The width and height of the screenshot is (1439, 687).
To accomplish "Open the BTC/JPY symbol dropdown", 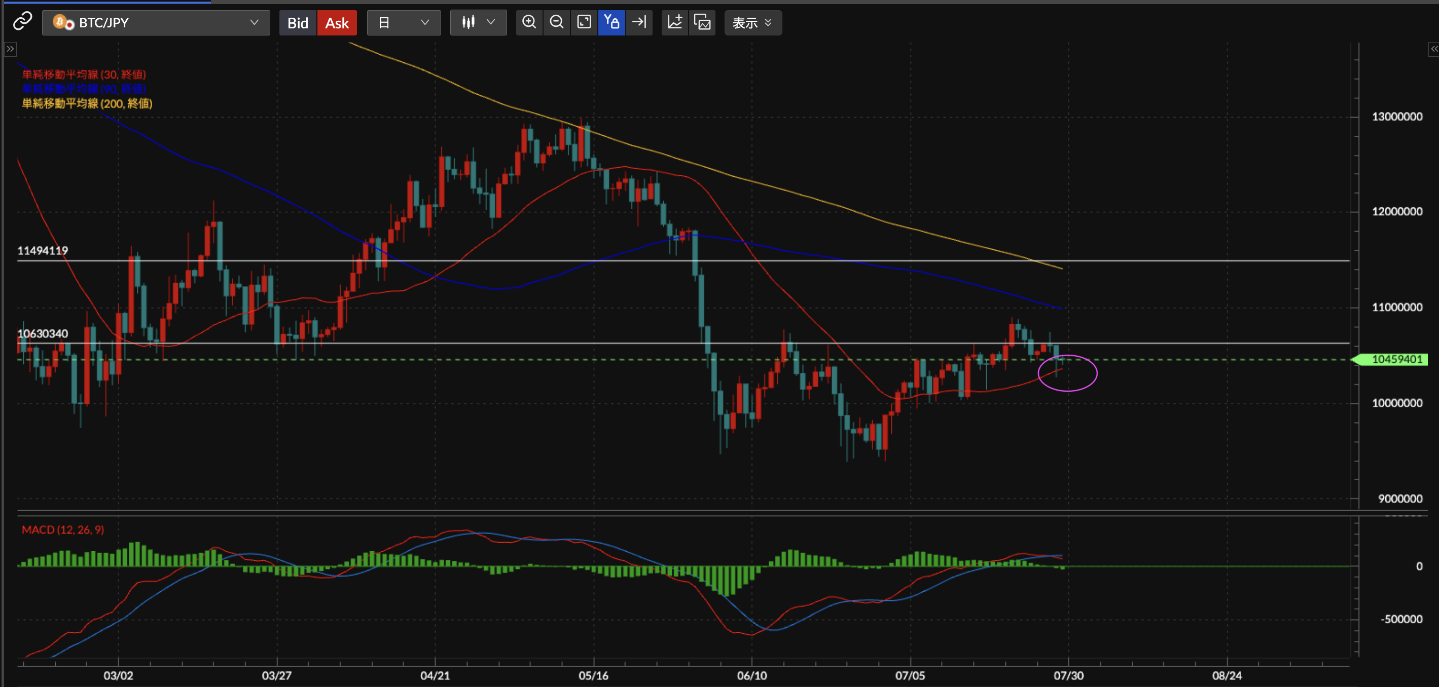I will (156, 22).
